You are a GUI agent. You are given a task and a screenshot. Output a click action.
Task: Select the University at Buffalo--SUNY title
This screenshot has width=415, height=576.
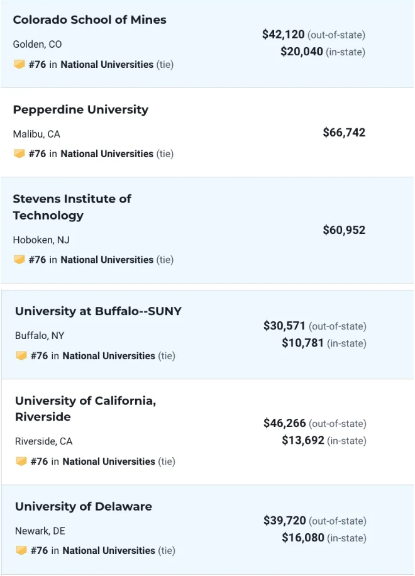point(98,311)
